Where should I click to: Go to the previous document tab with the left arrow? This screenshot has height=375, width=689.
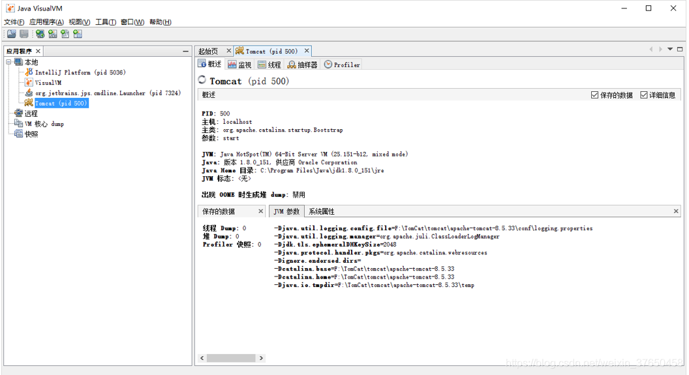pos(651,49)
